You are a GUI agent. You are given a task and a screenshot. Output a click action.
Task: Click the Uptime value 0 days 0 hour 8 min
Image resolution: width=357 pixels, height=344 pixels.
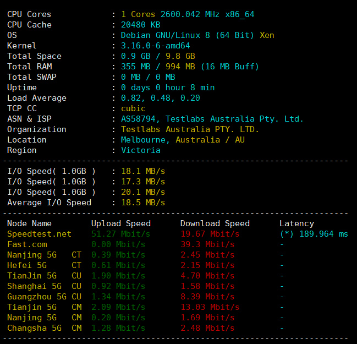(x=168, y=88)
